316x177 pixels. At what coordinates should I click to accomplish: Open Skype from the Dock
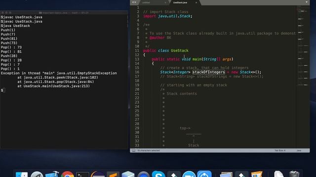(x=158, y=174)
